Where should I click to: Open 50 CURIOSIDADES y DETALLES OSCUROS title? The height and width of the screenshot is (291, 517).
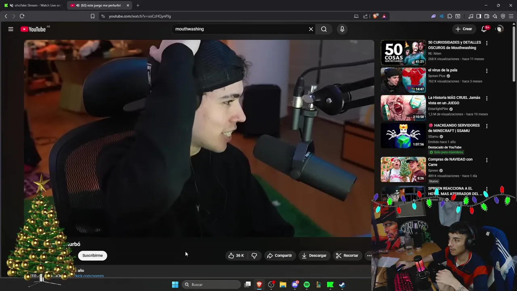454,45
